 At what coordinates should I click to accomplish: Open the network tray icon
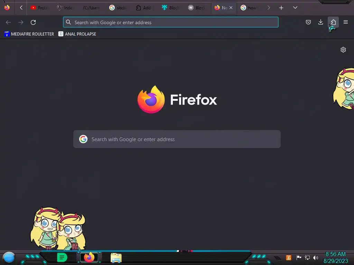coord(307,257)
